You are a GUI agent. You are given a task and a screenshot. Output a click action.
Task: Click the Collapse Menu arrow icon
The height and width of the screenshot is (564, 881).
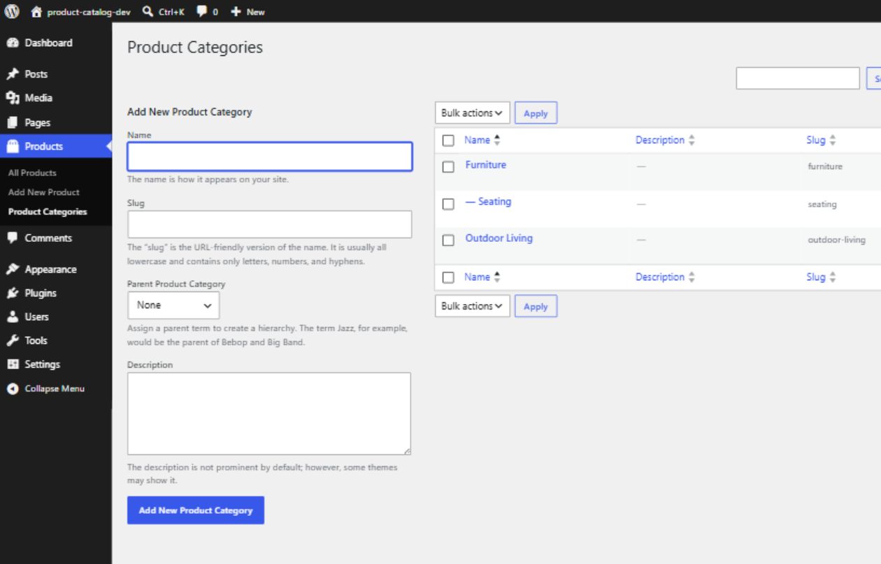(x=13, y=389)
